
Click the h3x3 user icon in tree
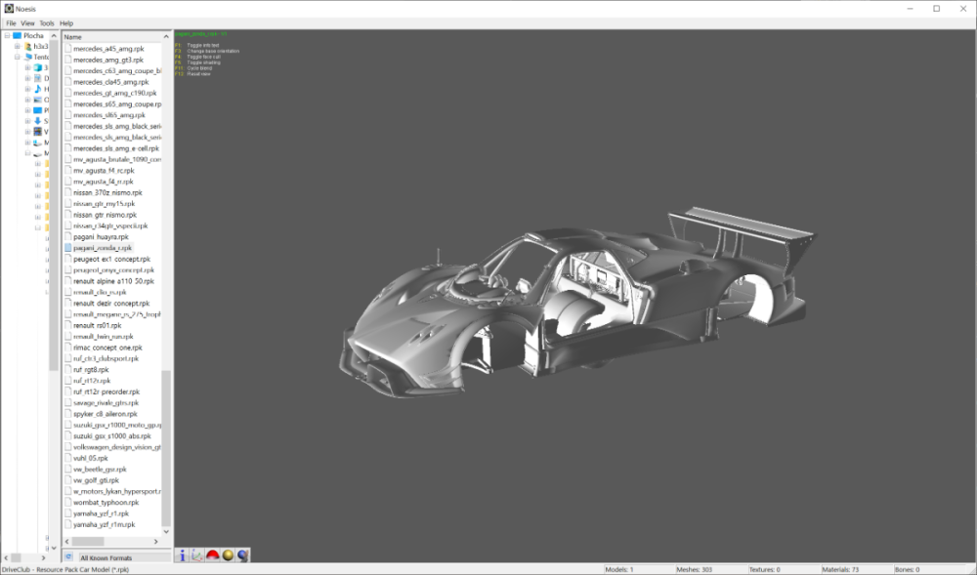(x=27, y=46)
